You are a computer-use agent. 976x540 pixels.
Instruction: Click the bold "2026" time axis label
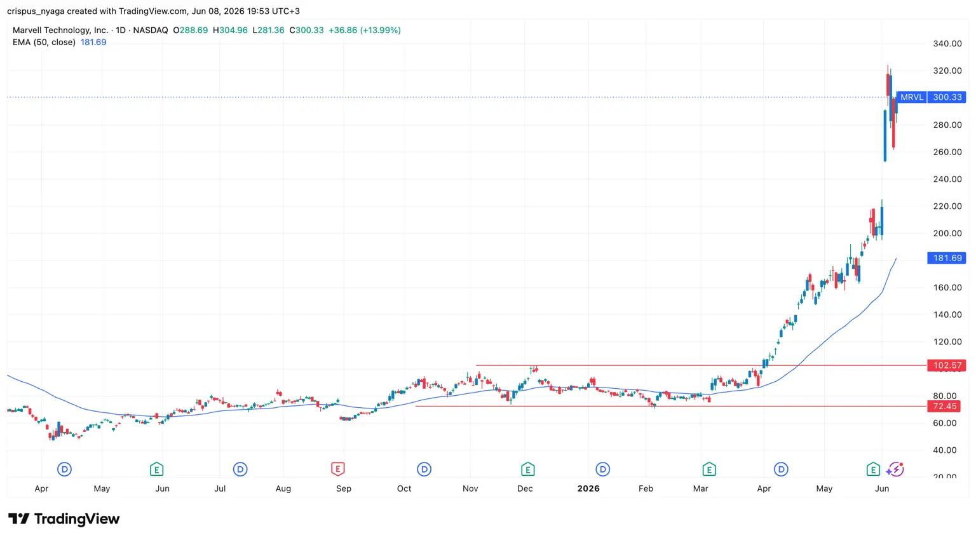coord(588,489)
